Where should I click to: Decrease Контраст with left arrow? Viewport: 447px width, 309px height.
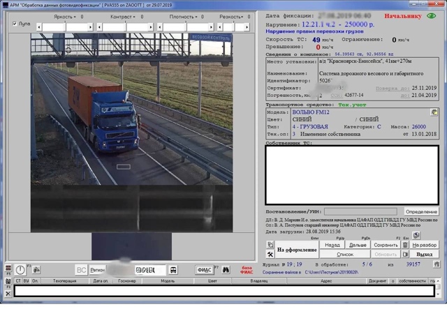[x=99, y=27]
